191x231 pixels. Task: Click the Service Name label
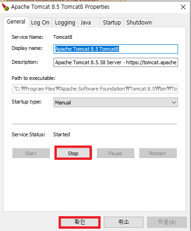point(28,37)
